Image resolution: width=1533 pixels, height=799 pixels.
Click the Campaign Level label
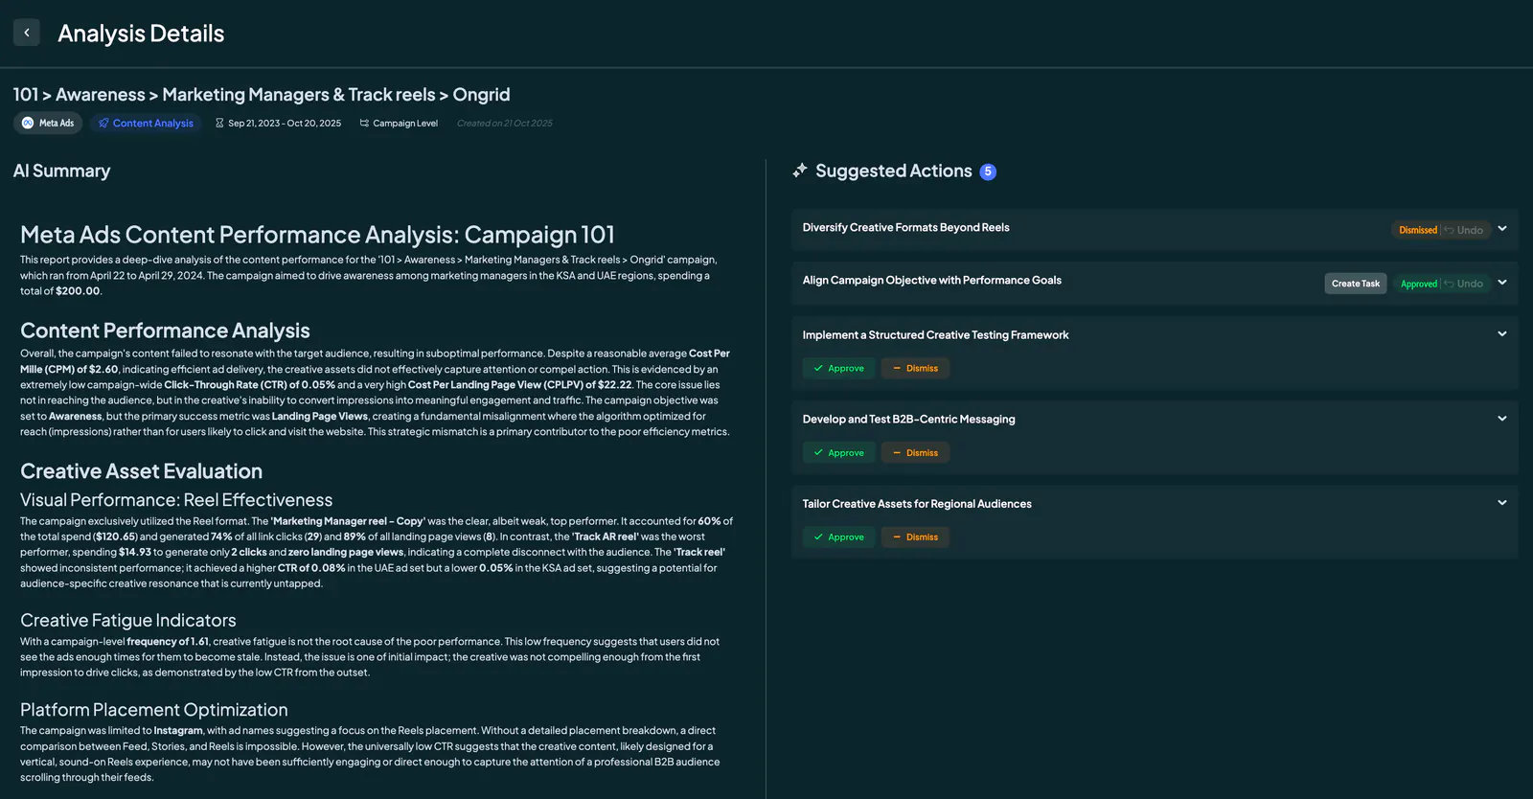(x=405, y=123)
